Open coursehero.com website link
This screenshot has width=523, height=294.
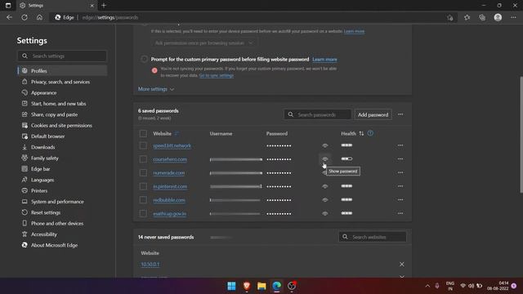(170, 159)
